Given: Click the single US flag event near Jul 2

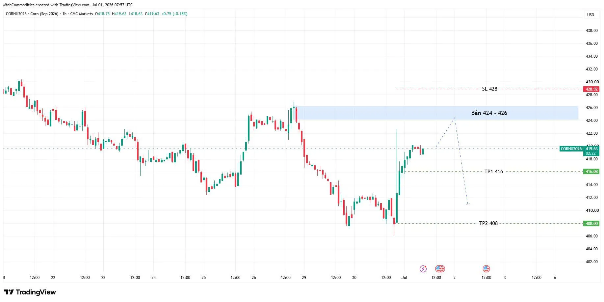Looking at the screenshot, I should [x=486, y=269].
